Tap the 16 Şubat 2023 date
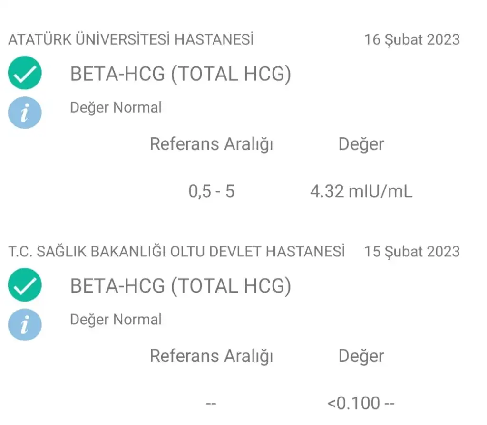The image size is (487, 425). coord(412,40)
